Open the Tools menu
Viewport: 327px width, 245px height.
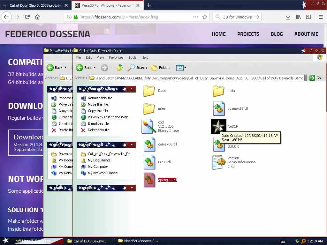click(133, 57)
